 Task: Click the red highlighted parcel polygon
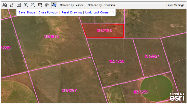(104, 31)
